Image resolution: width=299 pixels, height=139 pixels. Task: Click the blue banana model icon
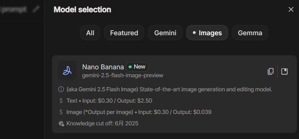(67, 70)
